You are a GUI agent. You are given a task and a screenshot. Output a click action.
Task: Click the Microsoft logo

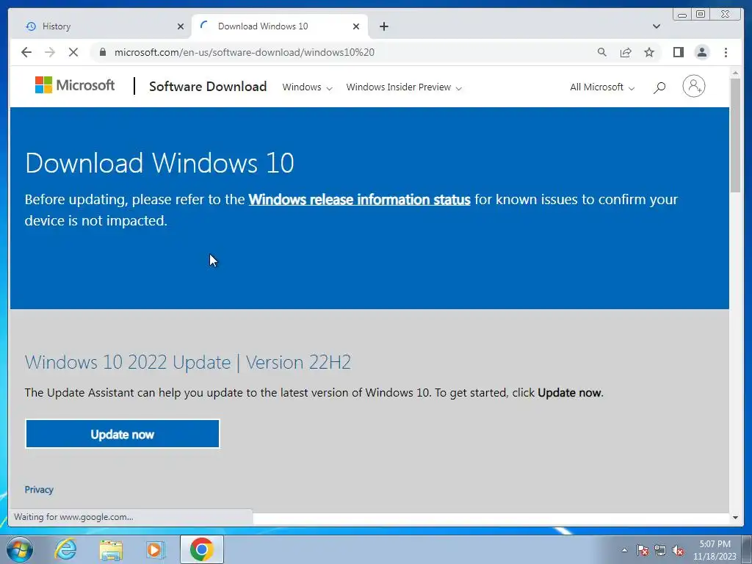click(x=75, y=85)
